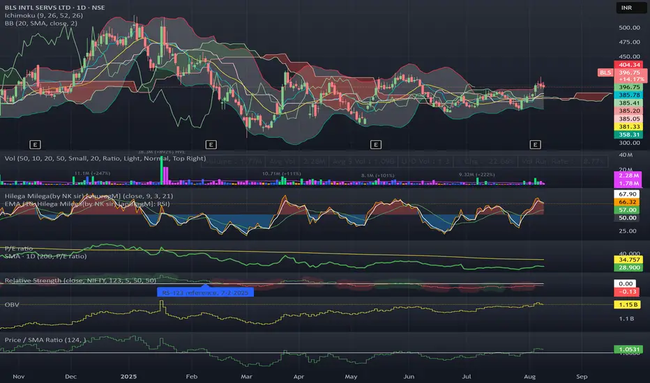
Task: Click the 10.71M (+111%) volume annotation
Action: coord(282,173)
